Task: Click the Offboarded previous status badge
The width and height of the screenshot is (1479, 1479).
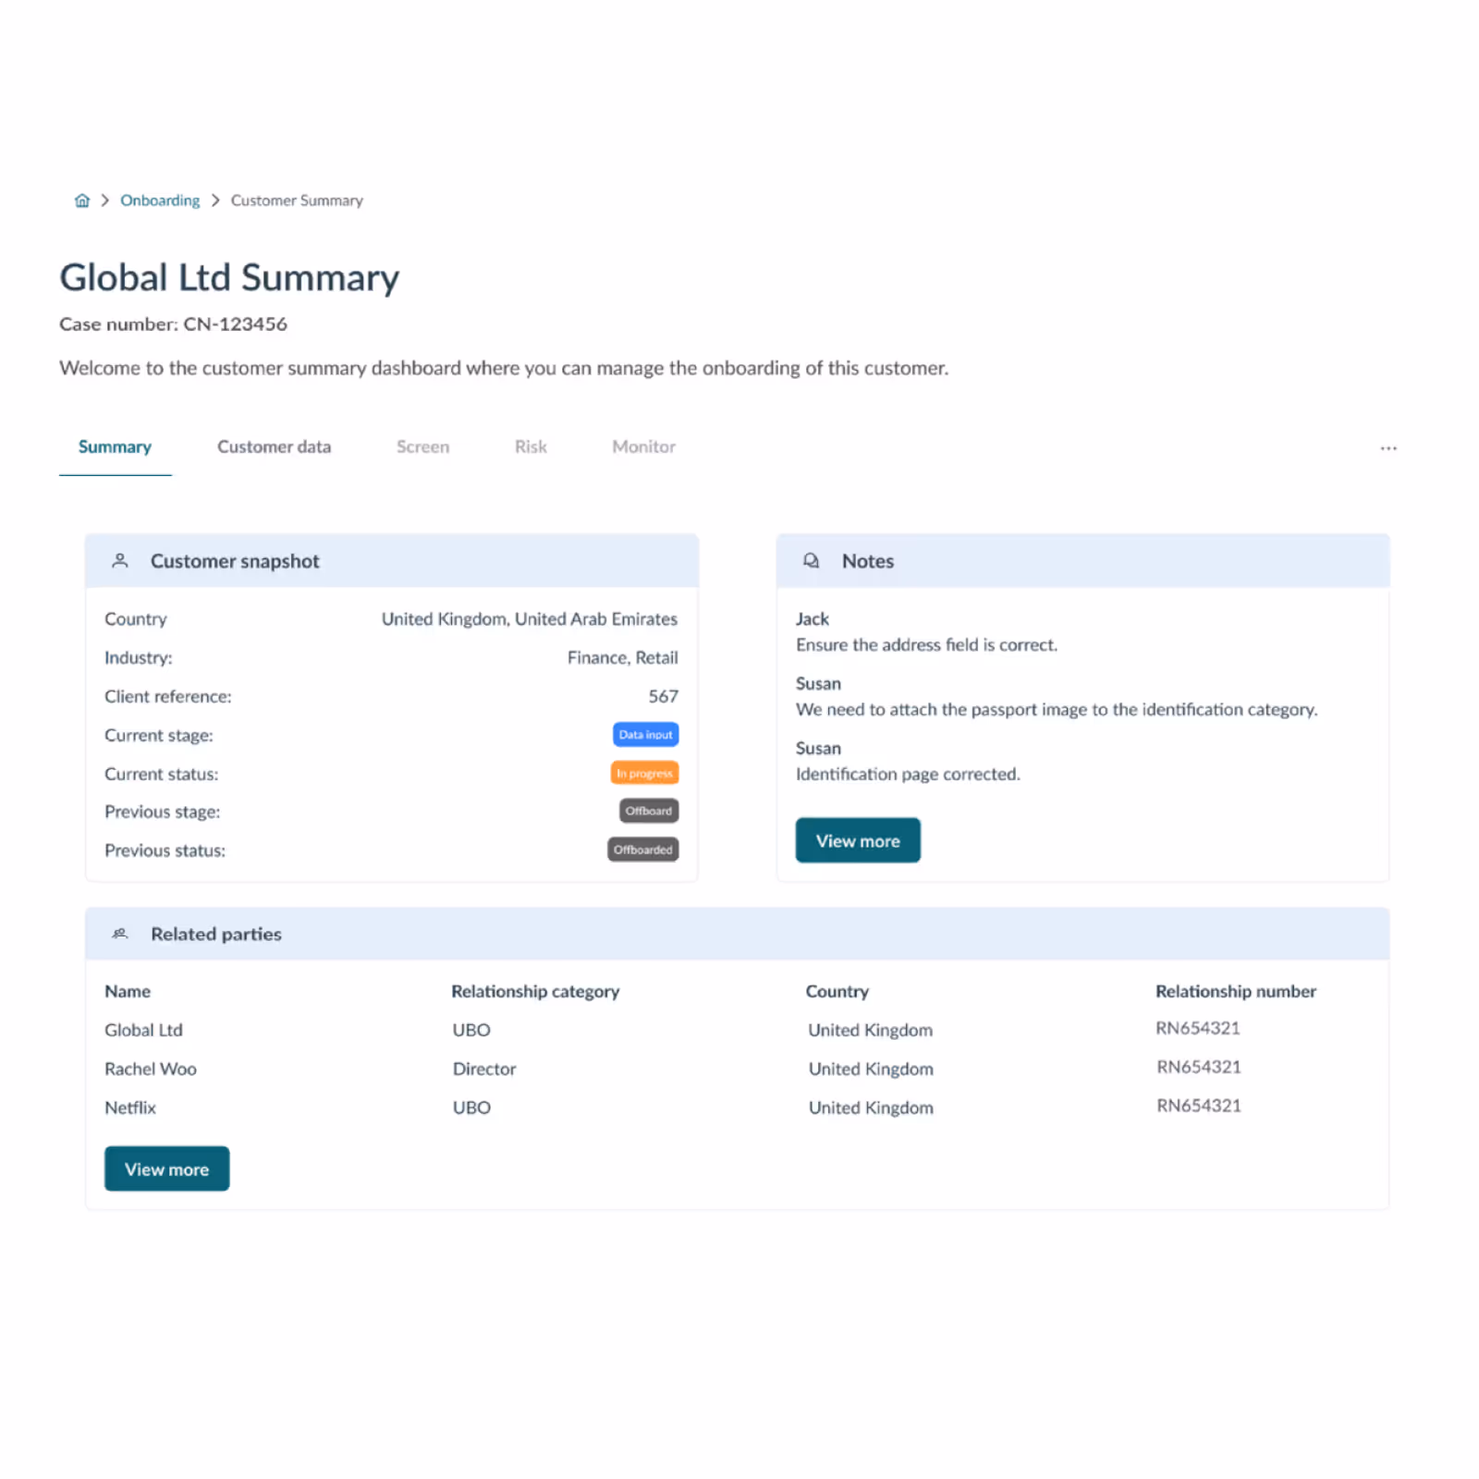Action: pos(643,850)
